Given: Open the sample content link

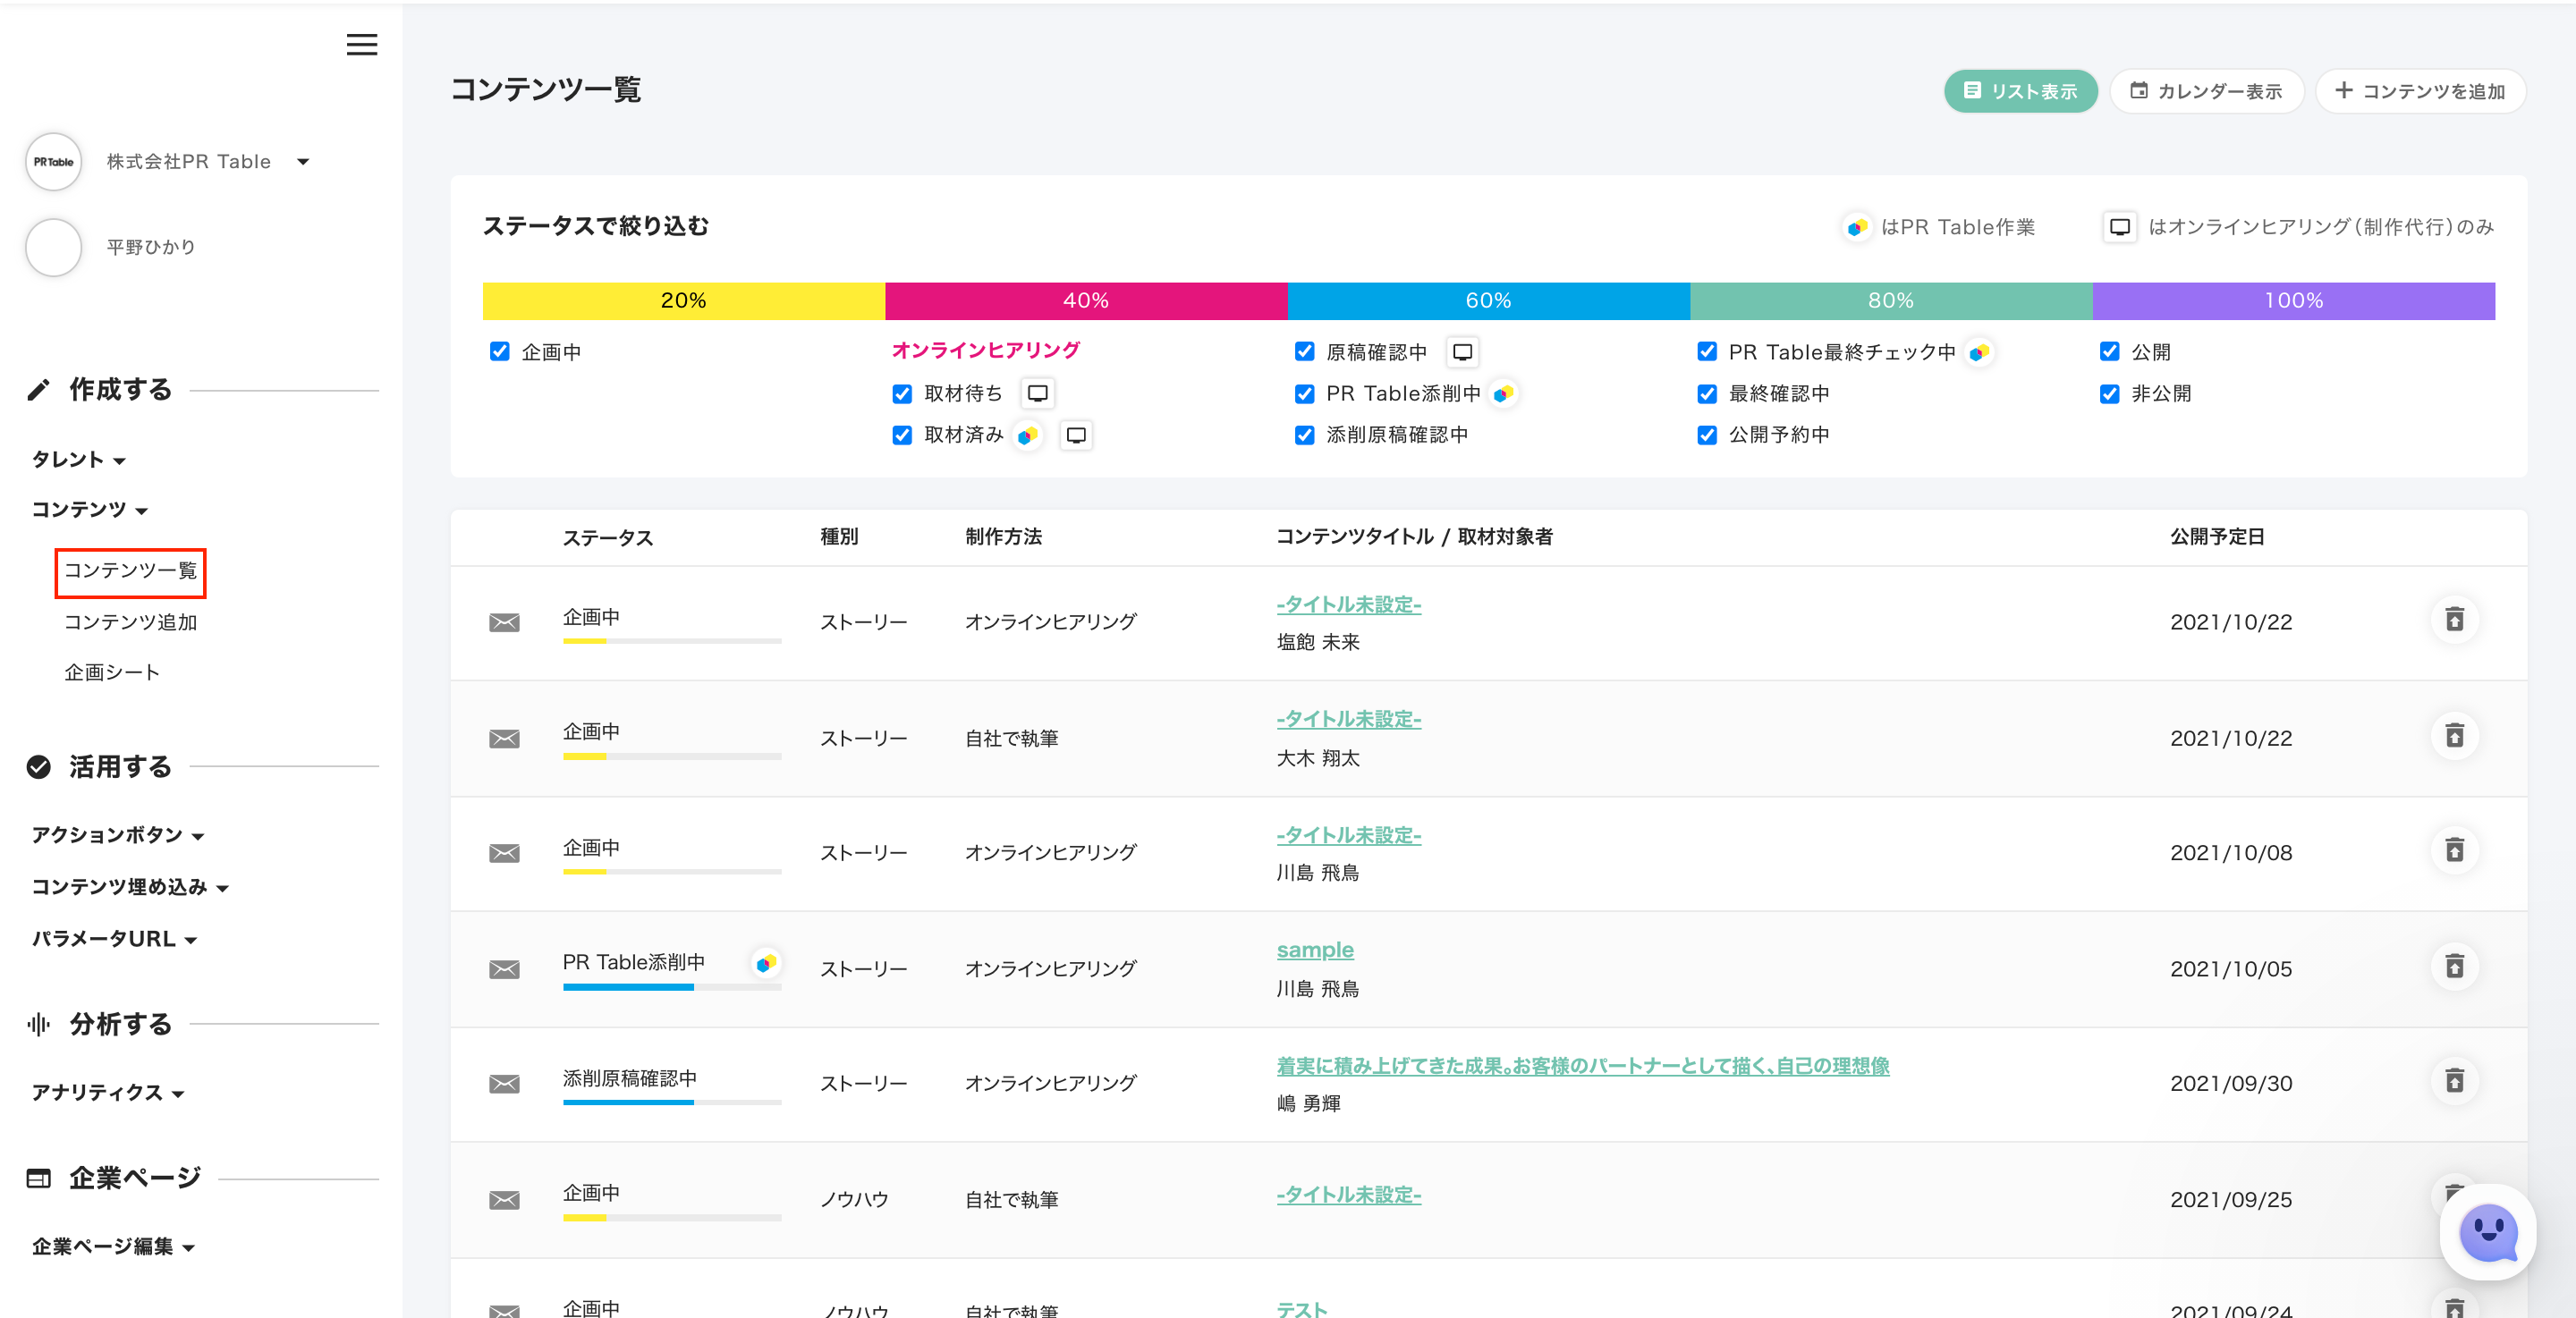Looking at the screenshot, I should [x=1314, y=950].
